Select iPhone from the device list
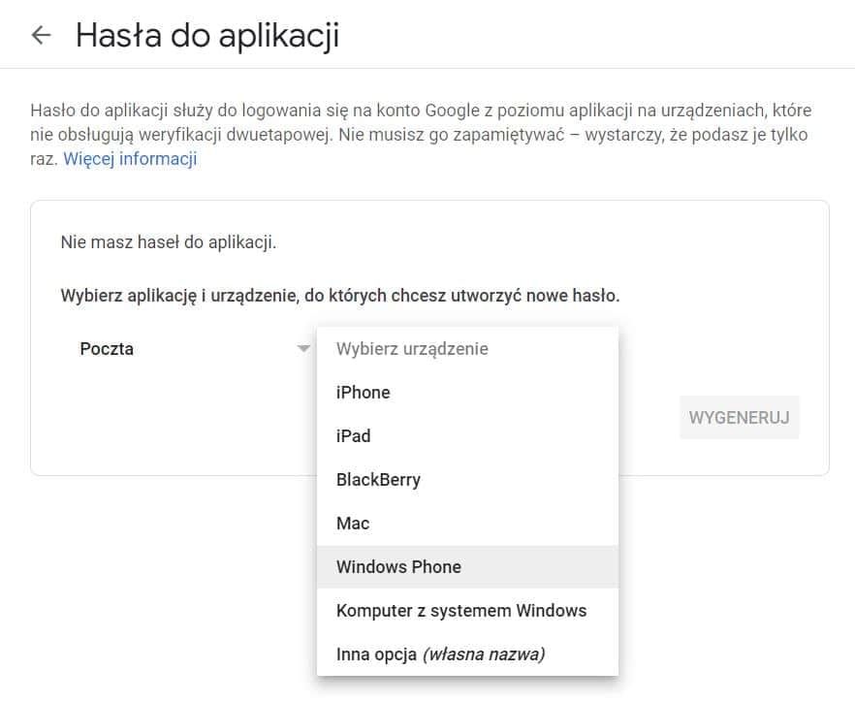 tap(364, 392)
